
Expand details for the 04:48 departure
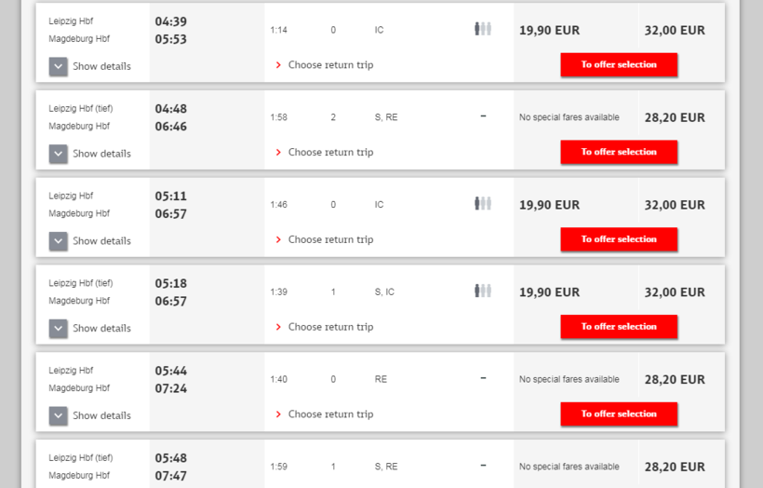[x=59, y=154]
